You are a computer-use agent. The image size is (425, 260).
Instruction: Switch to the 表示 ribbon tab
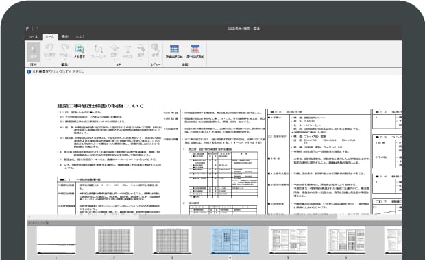[x=65, y=37]
